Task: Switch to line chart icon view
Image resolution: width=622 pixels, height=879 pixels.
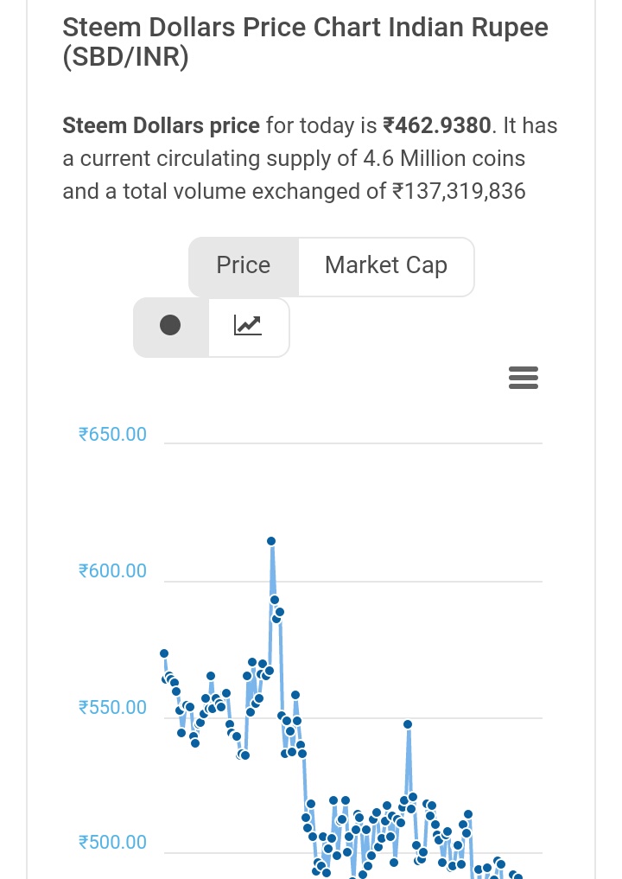Action: tap(248, 327)
